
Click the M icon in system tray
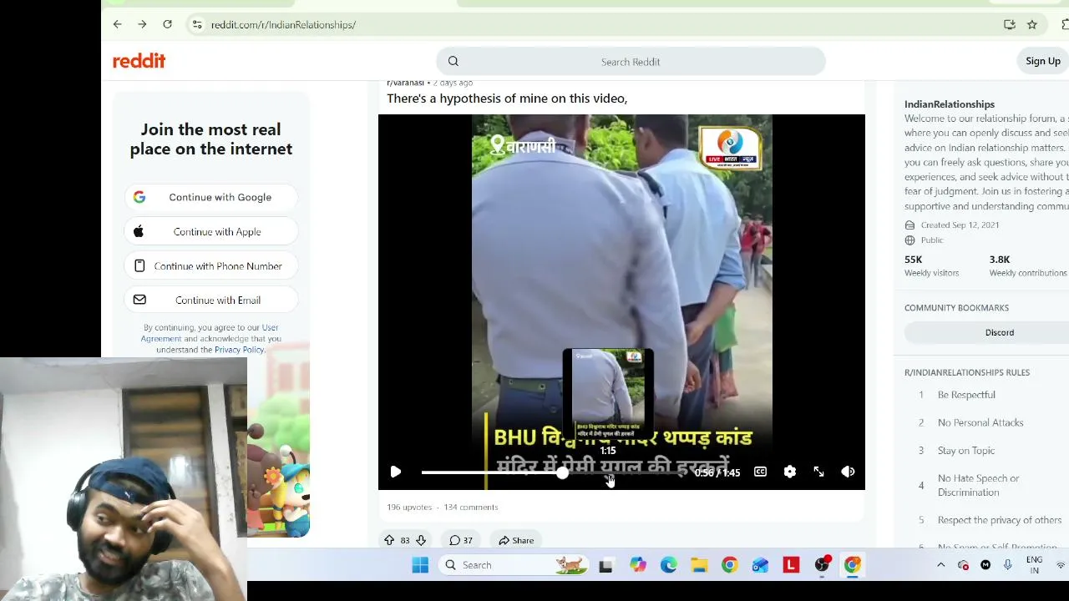[x=985, y=565]
